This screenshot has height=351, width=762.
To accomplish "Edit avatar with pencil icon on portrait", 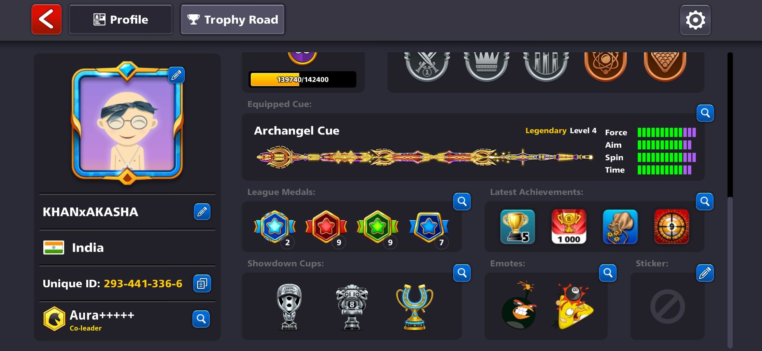I will click(176, 75).
